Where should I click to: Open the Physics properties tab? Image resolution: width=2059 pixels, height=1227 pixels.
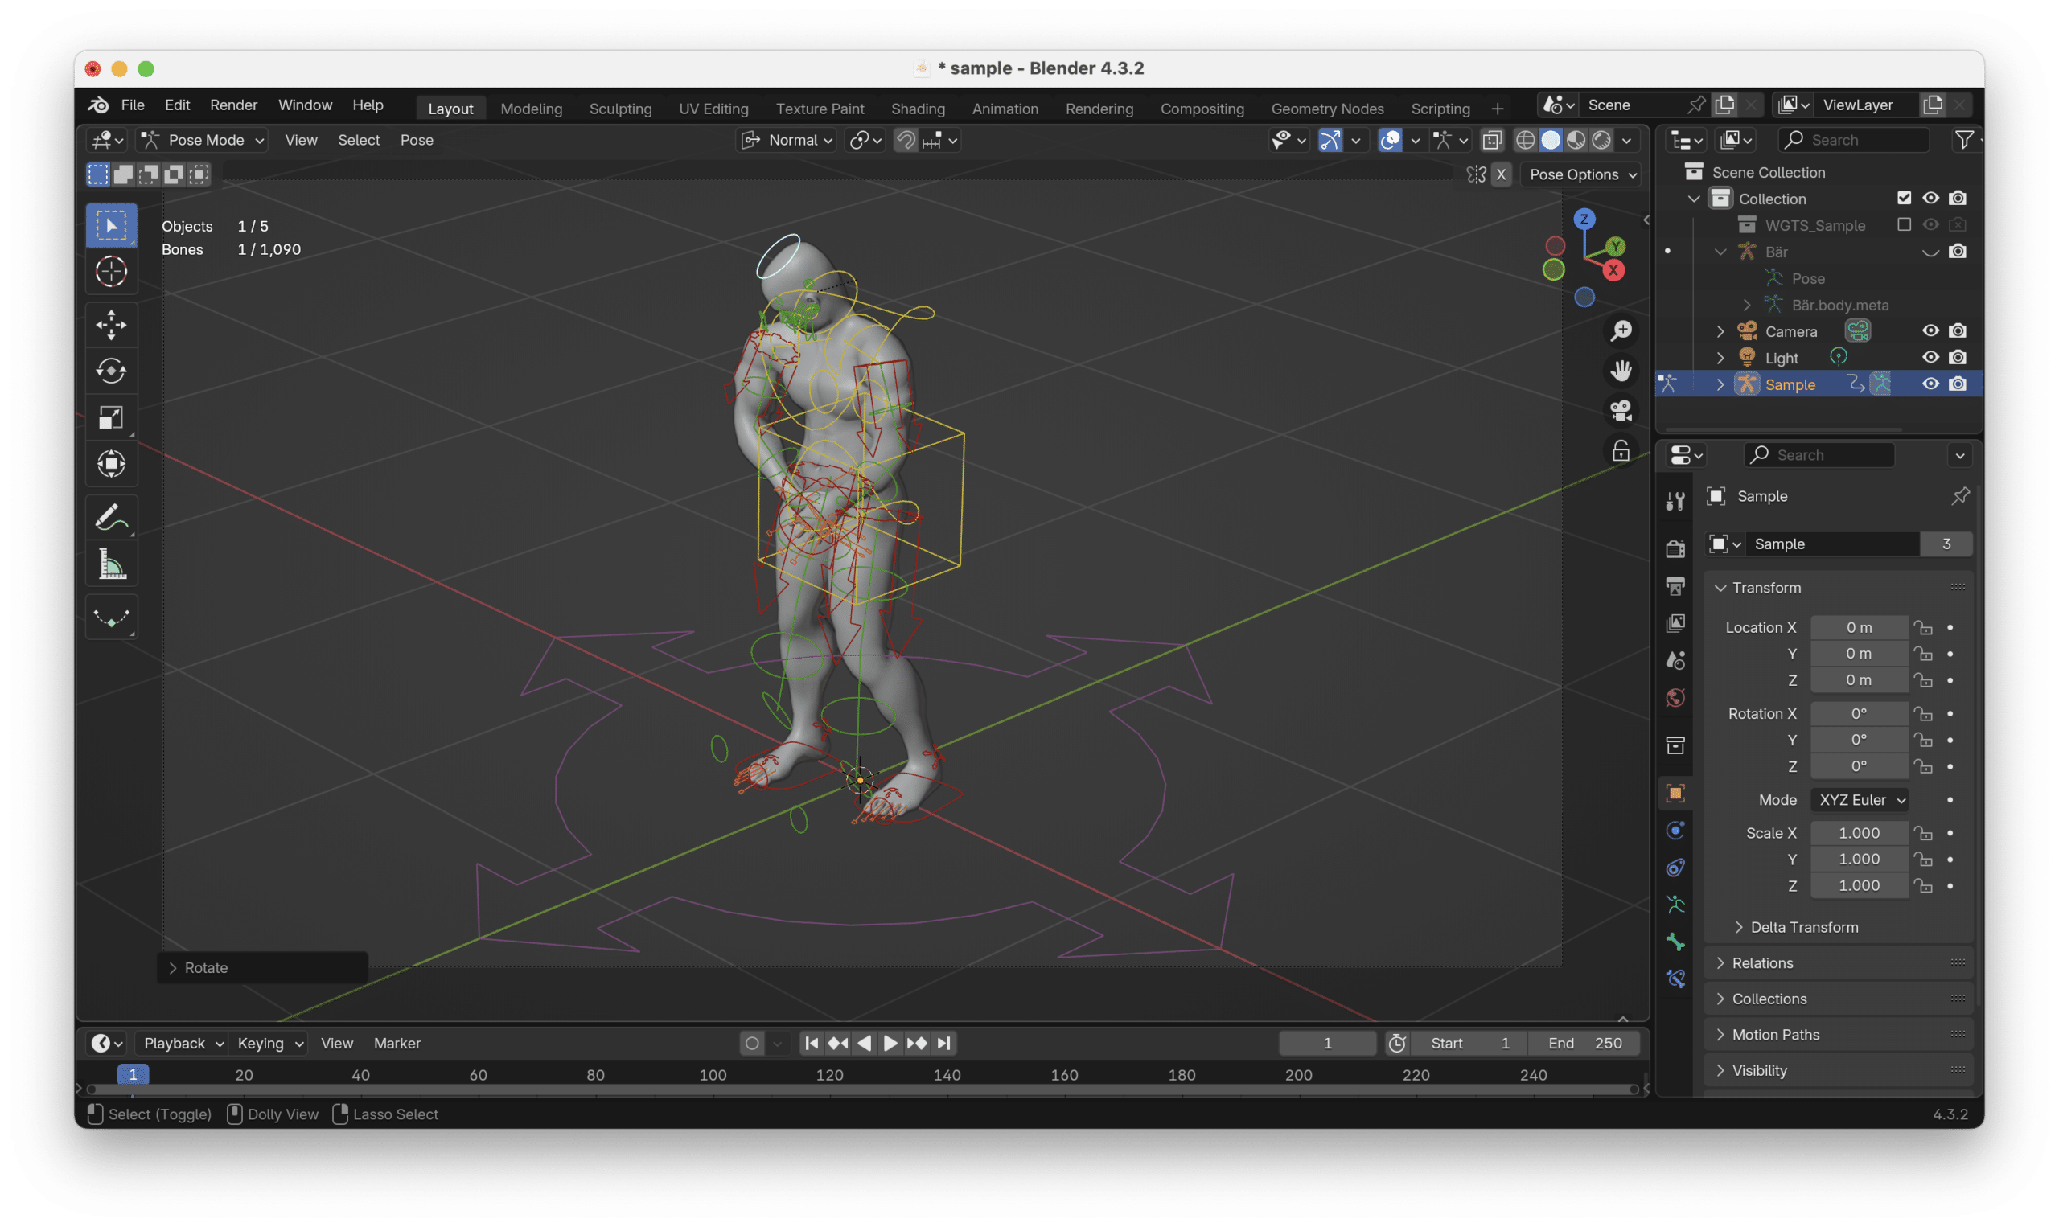(x=1676, y=831)
